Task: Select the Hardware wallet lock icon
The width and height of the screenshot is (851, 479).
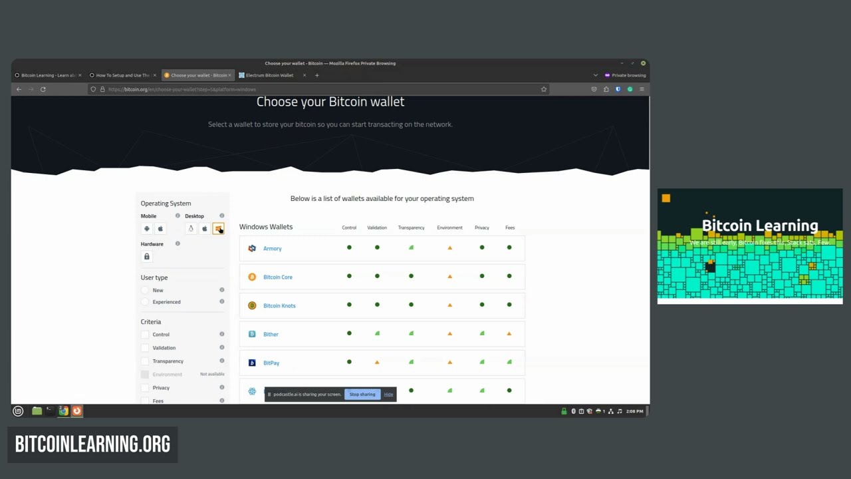Action: pos(147,257)
